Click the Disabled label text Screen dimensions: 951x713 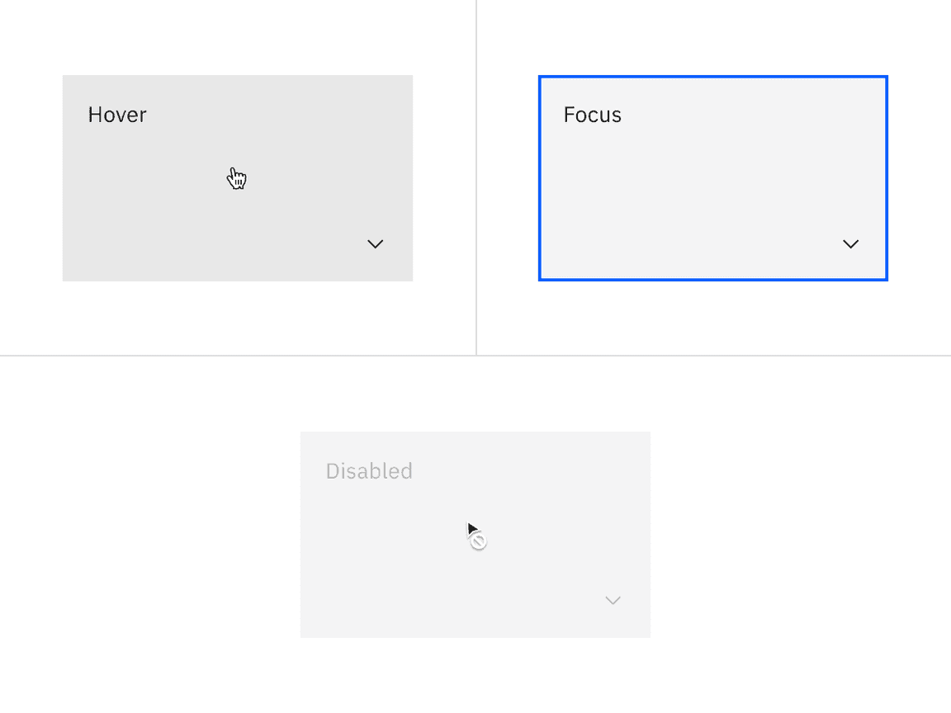pyautogui.click(x=369, y=470)
